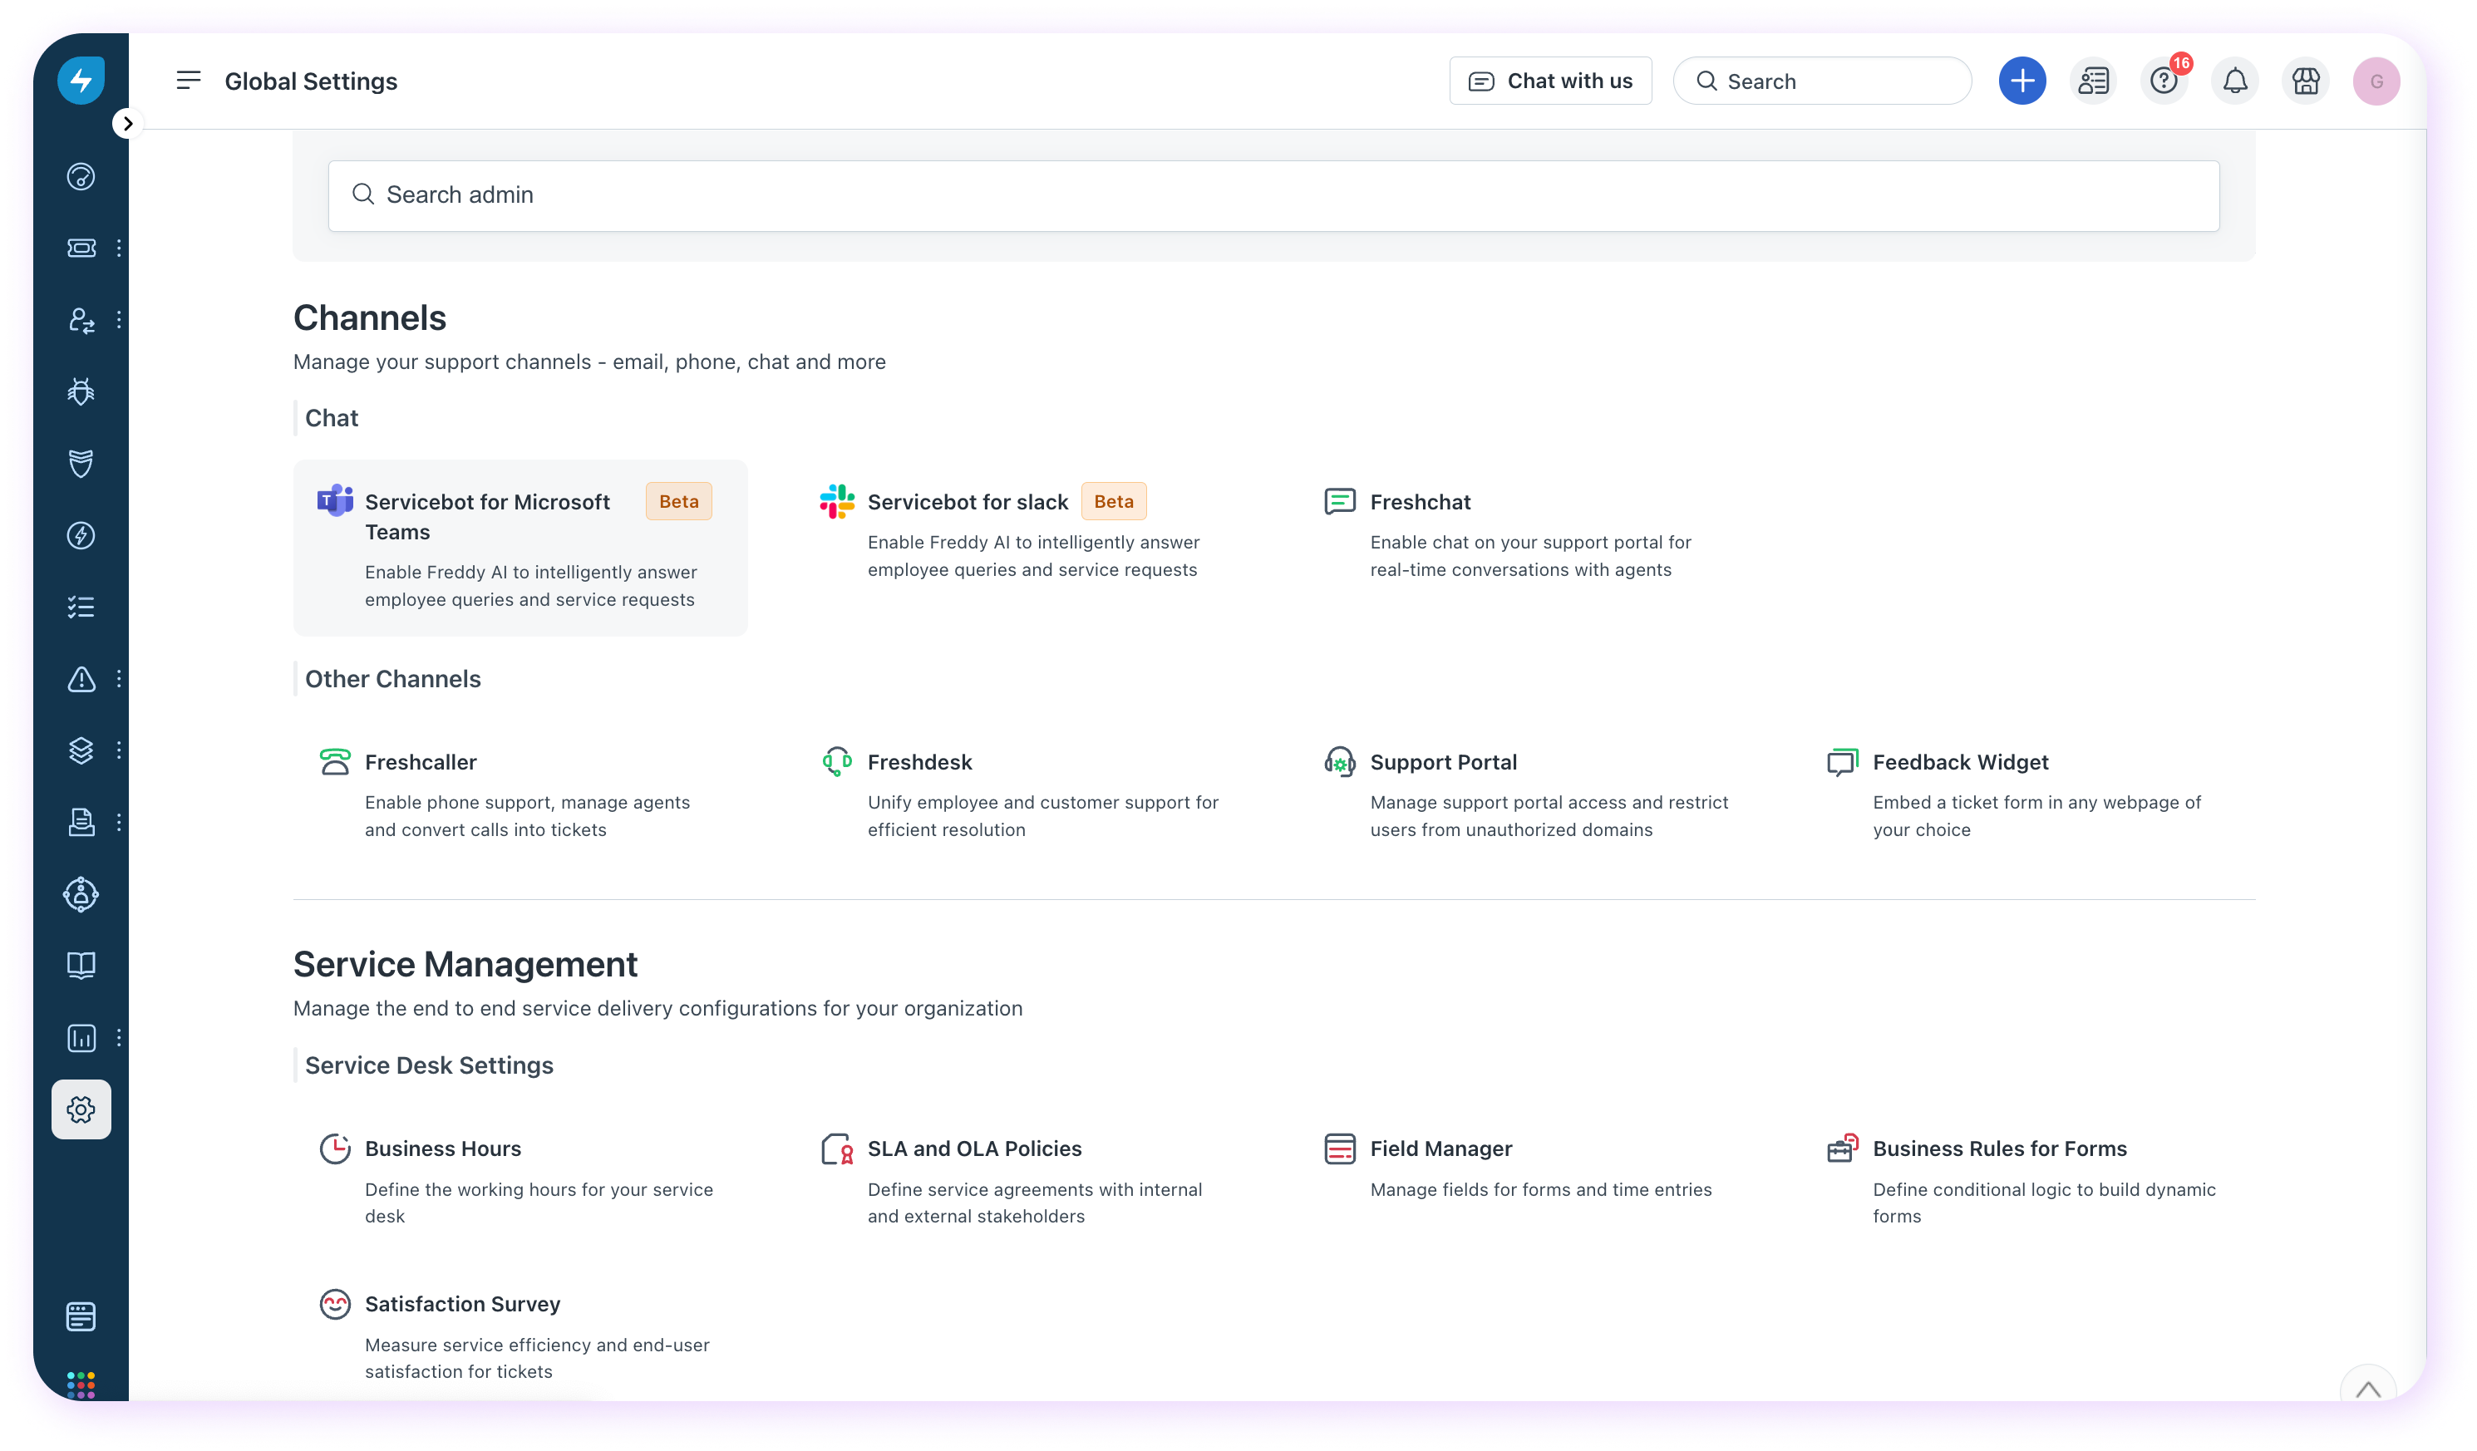Click the Search admin input field
The image size is (2477, 1451).
pyautogui.click(x=1273, y=194)
